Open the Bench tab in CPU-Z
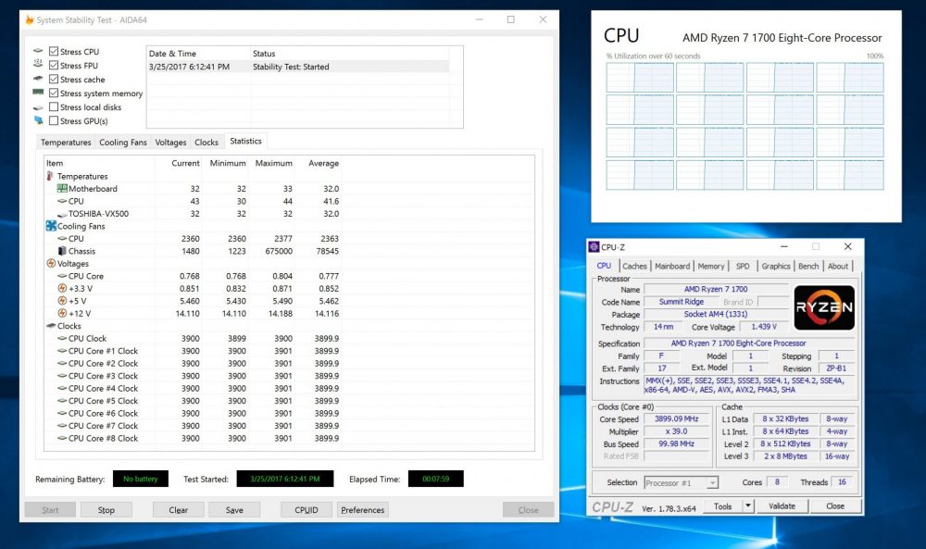The height and width of the screenshot is (549, 926). tap(808, 267)
